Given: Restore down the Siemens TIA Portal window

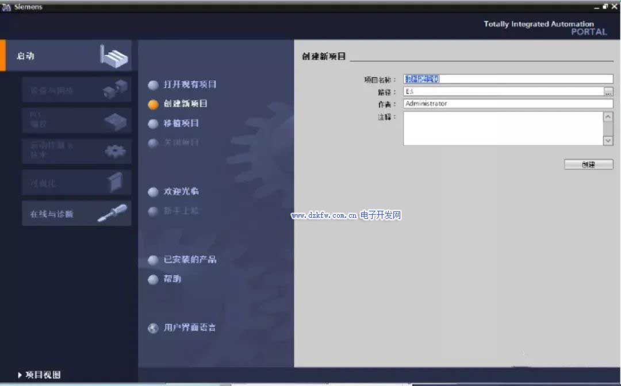Looking at the screenshot, I should [x=605, y=6].
